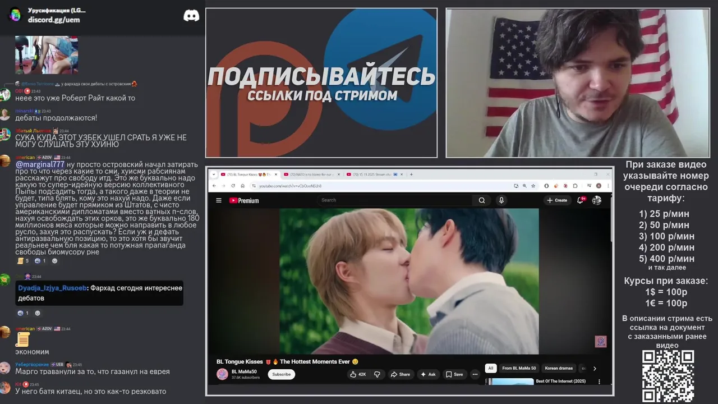Select the All filter chip

(491, 368)
